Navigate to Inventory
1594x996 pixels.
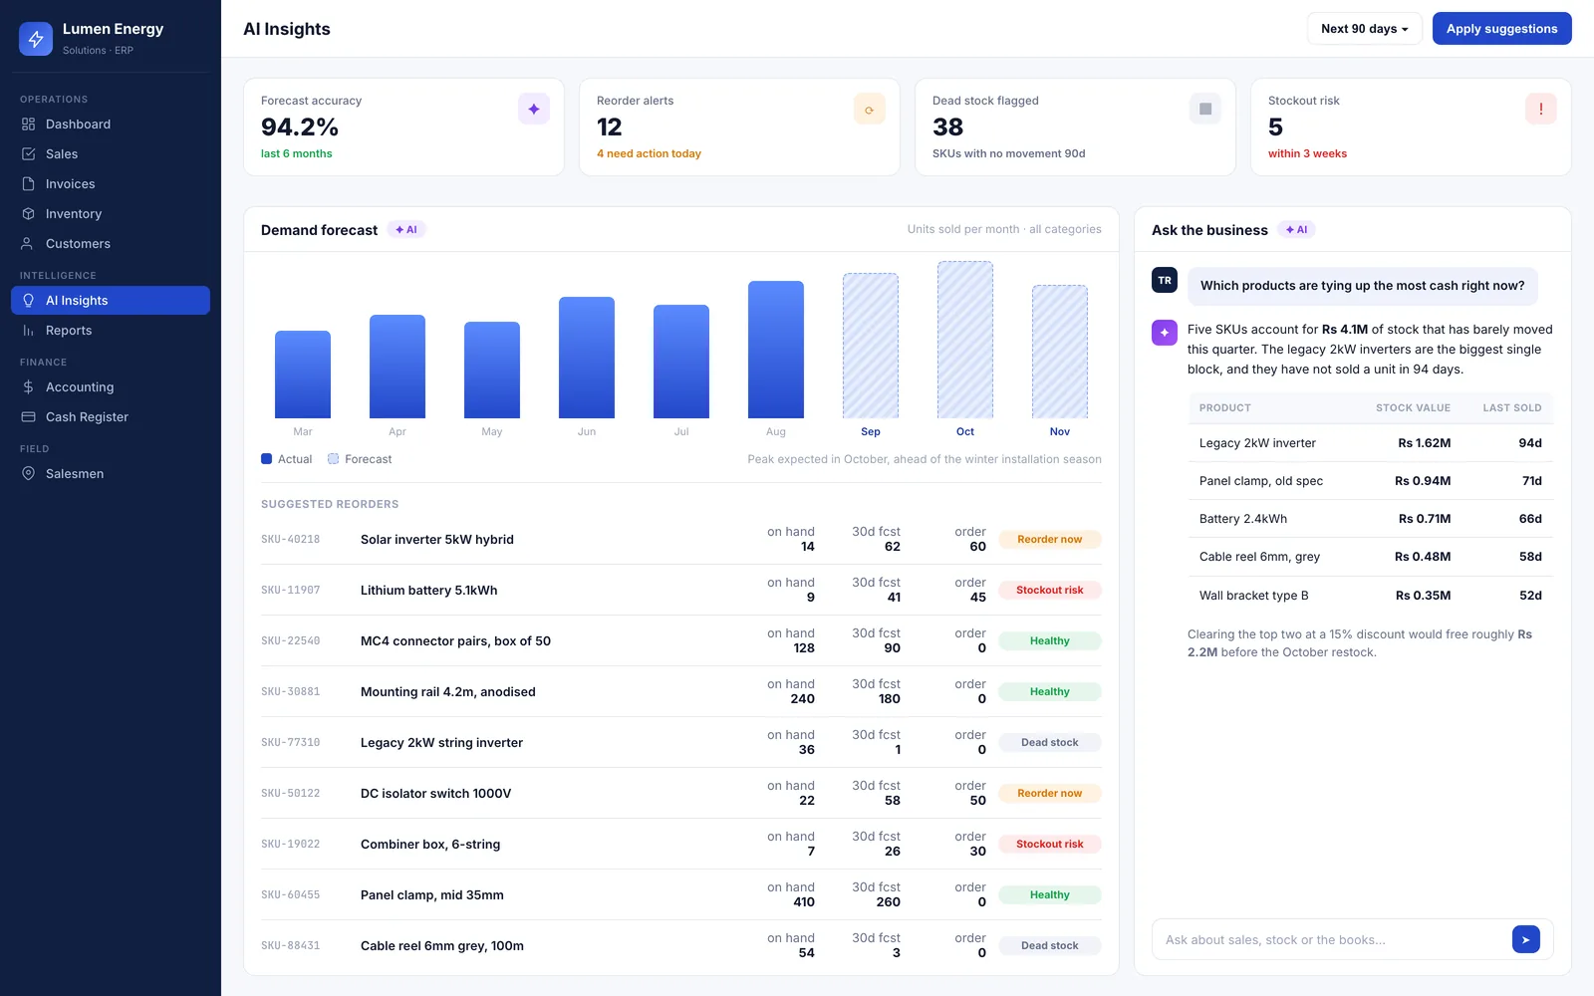(x=111, y=214)
